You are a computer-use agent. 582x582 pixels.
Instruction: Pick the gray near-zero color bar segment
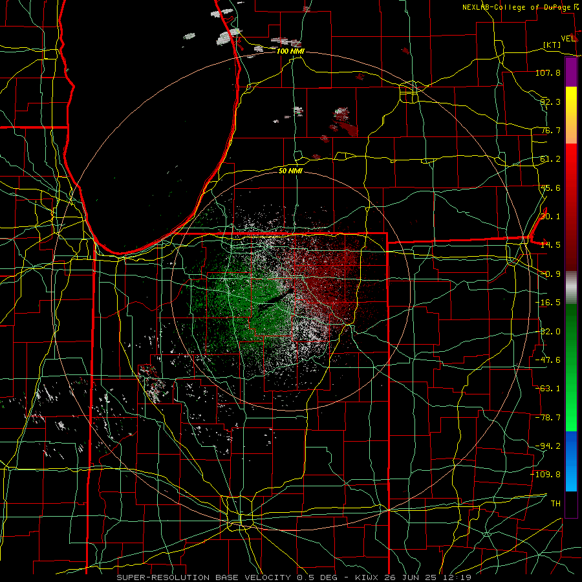[x=571, y=288]
